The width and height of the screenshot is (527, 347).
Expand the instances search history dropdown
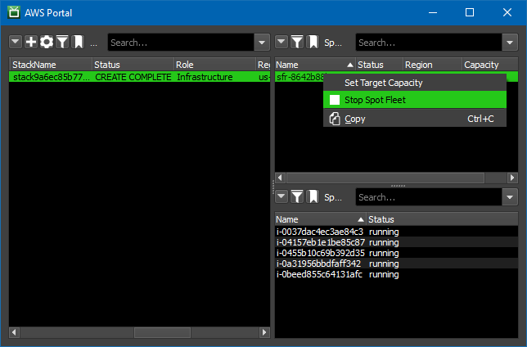tap(510, 197)
